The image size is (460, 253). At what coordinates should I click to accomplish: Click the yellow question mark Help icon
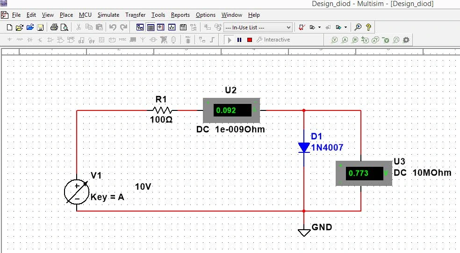coord(368,27)
